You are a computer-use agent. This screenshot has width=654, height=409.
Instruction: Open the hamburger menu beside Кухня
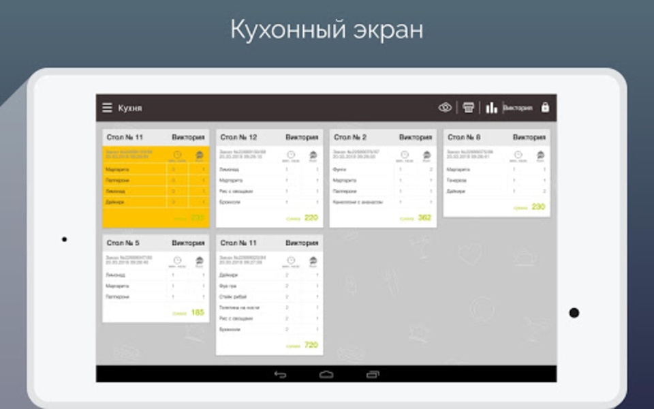(x=107, y=108)
